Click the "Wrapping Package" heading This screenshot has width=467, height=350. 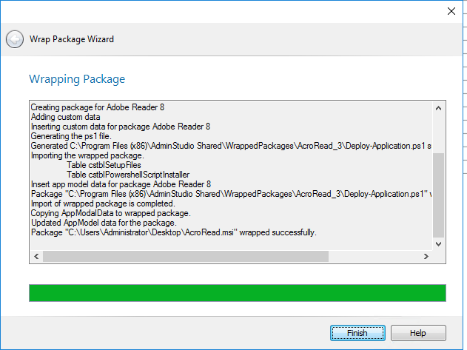(x=77, y=79)
